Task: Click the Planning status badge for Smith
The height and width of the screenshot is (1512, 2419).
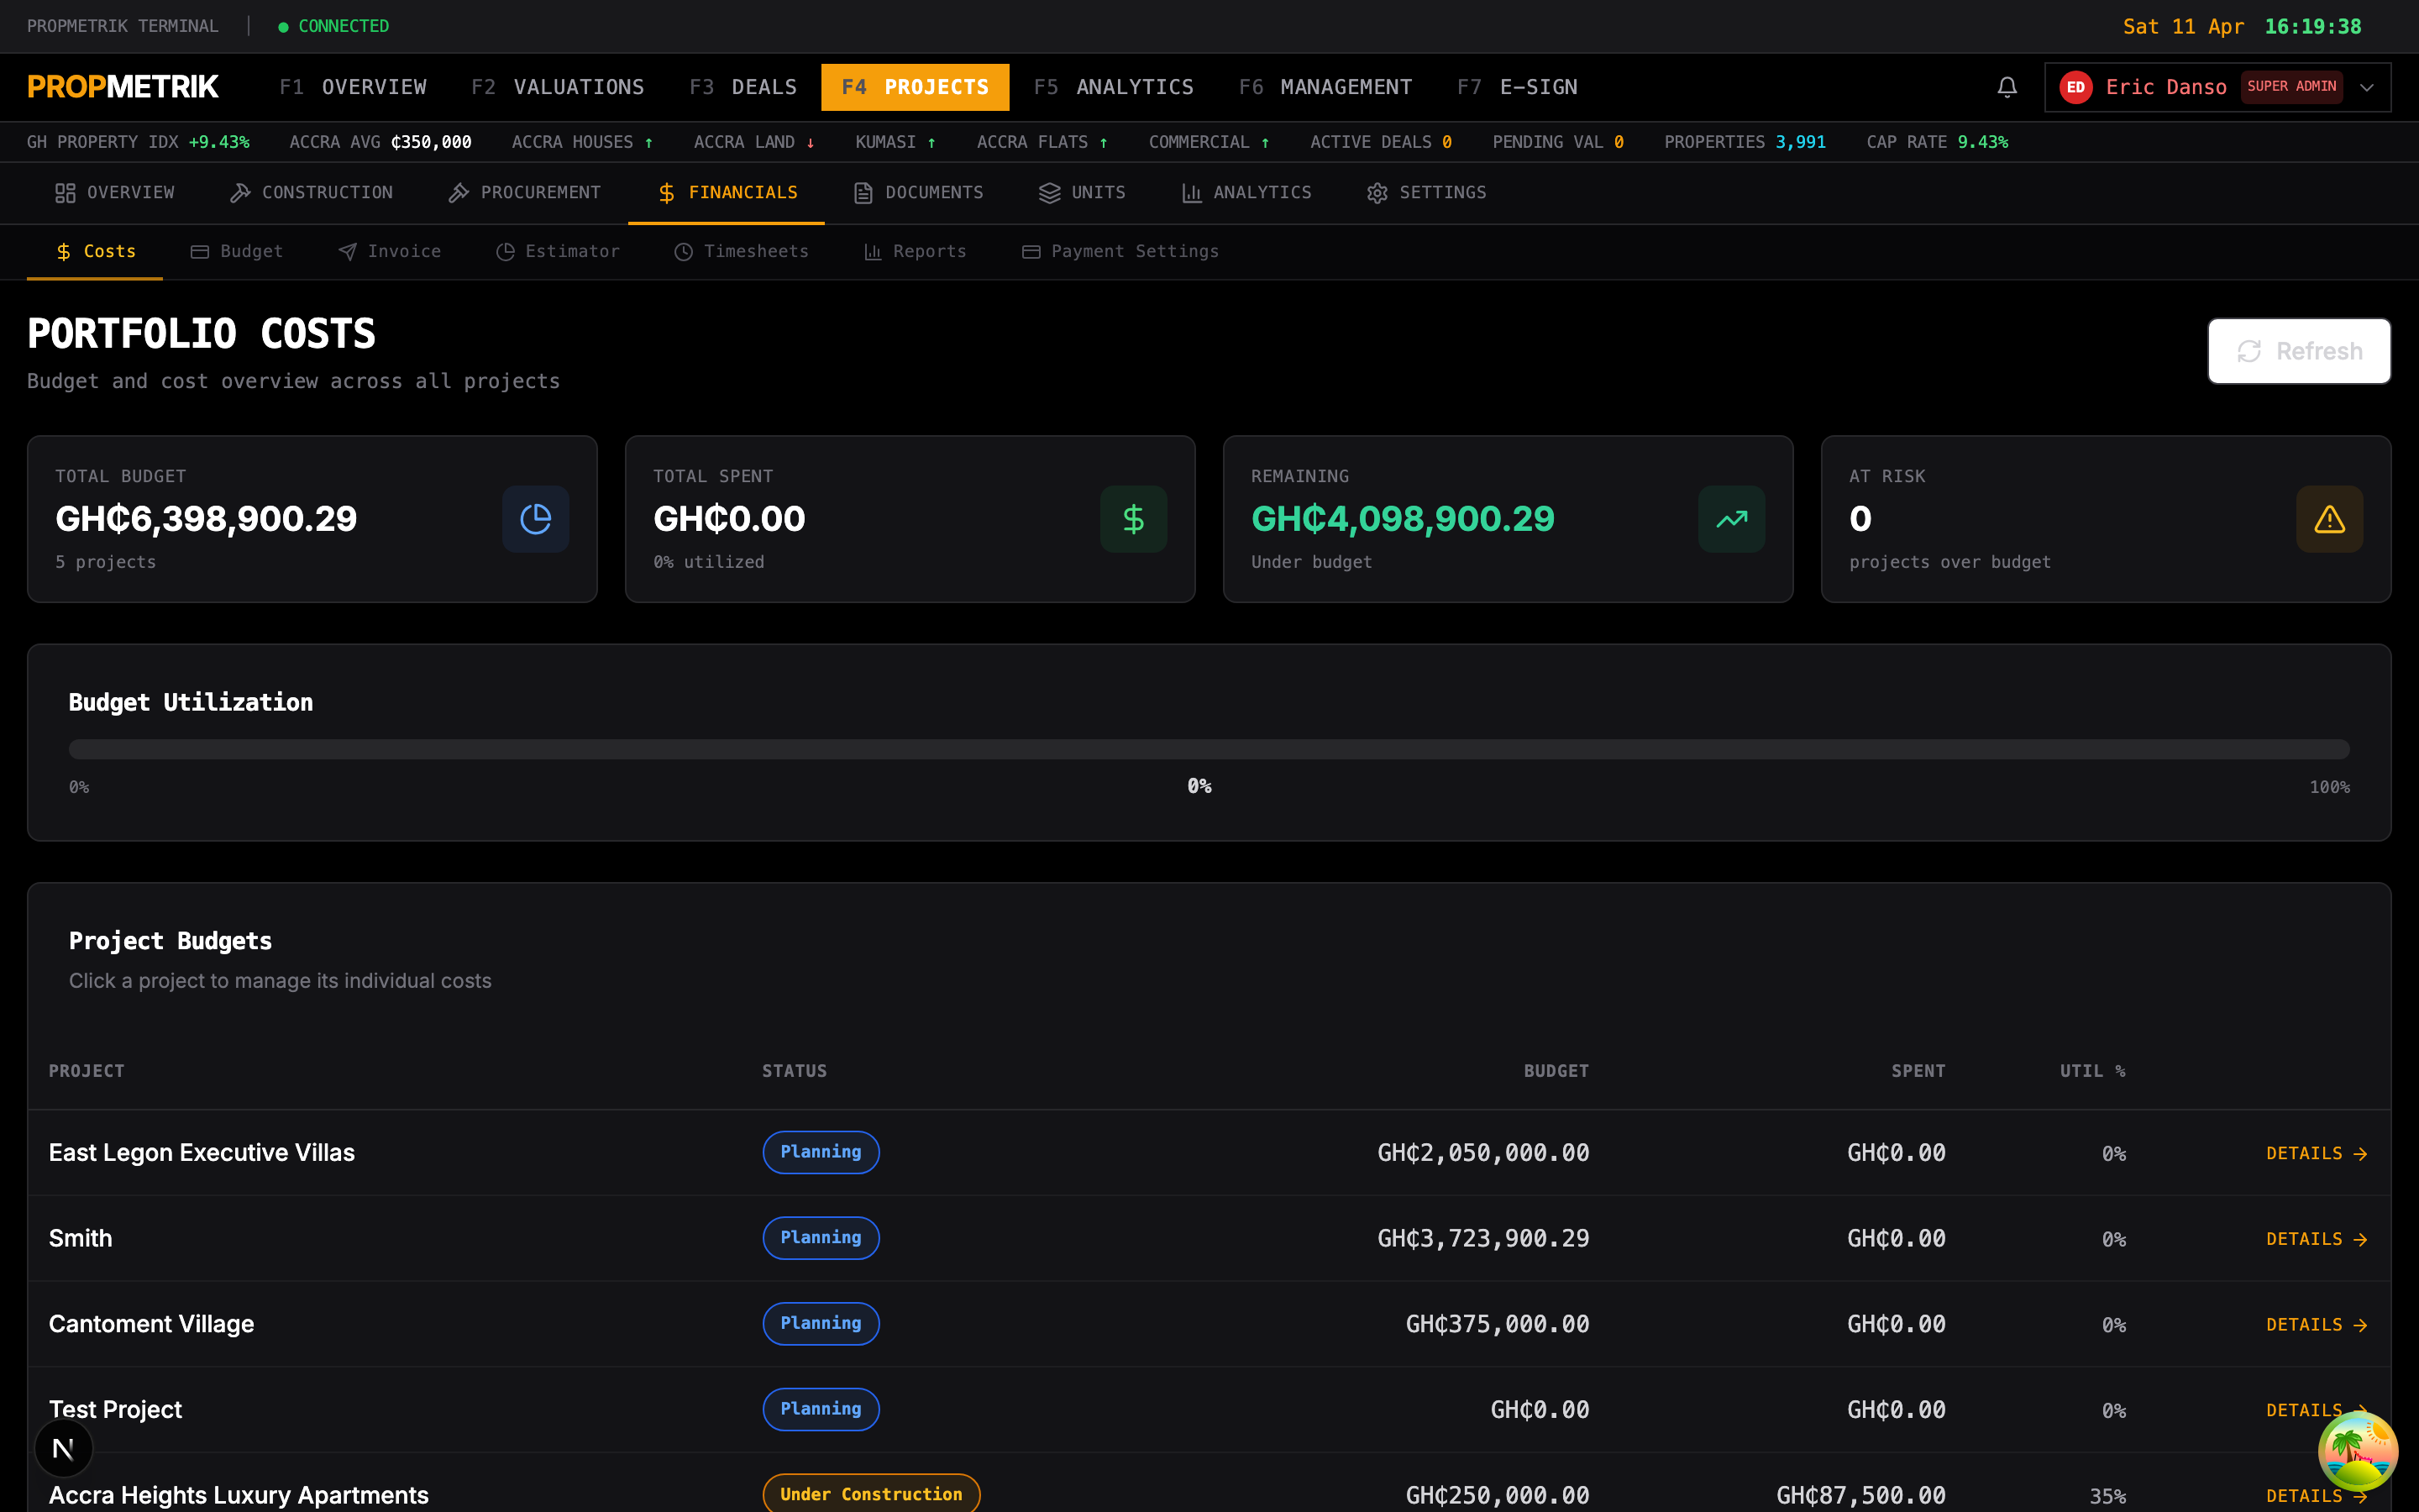Action: (821, 1238)
